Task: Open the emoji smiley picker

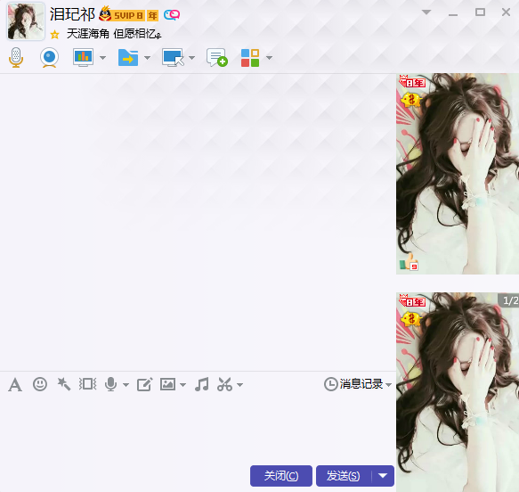Action: click(x=40, y=384)
